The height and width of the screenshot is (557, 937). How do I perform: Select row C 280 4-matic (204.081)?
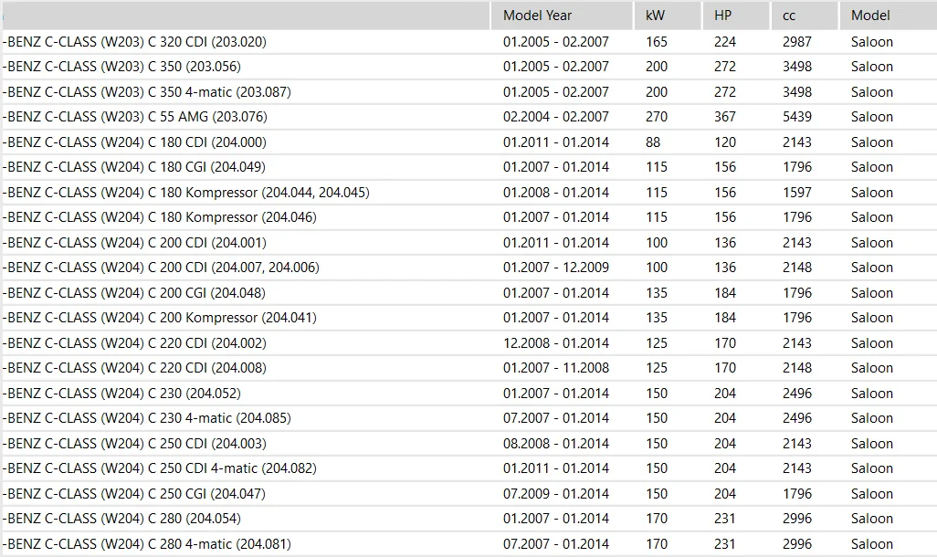(x=468, y=544)
